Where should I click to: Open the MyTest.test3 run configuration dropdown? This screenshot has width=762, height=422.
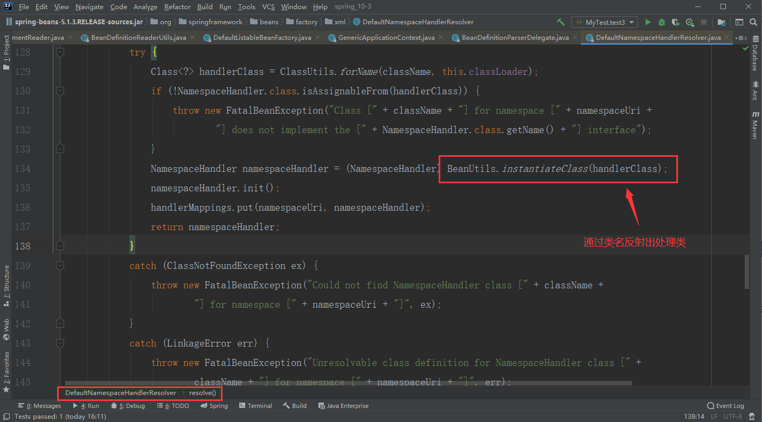point(605,22)
